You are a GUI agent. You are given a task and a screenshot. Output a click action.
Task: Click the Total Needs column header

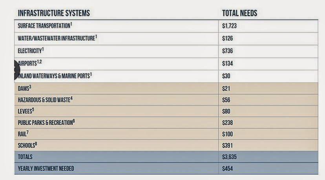(x=239, y=13)
